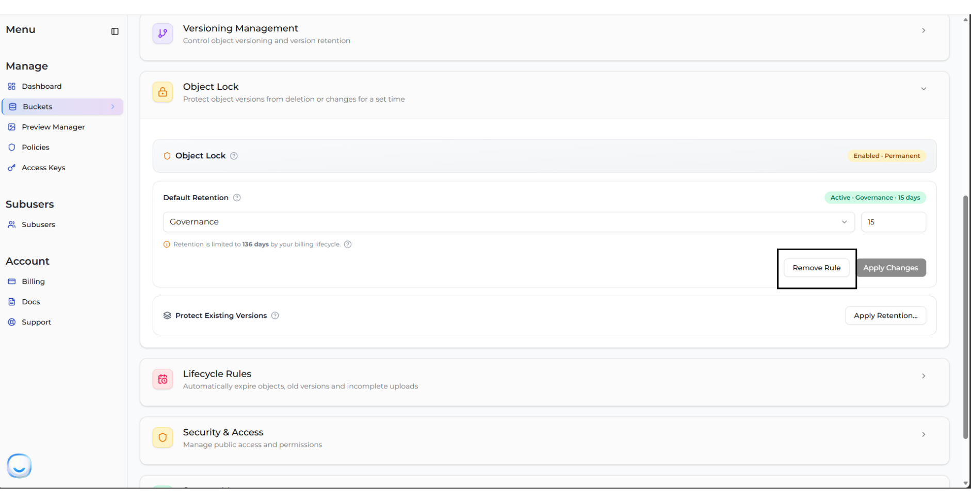
Task: Collapse the Object Lock section chevron
Action: pyautogui.click(x=924, y=89)
